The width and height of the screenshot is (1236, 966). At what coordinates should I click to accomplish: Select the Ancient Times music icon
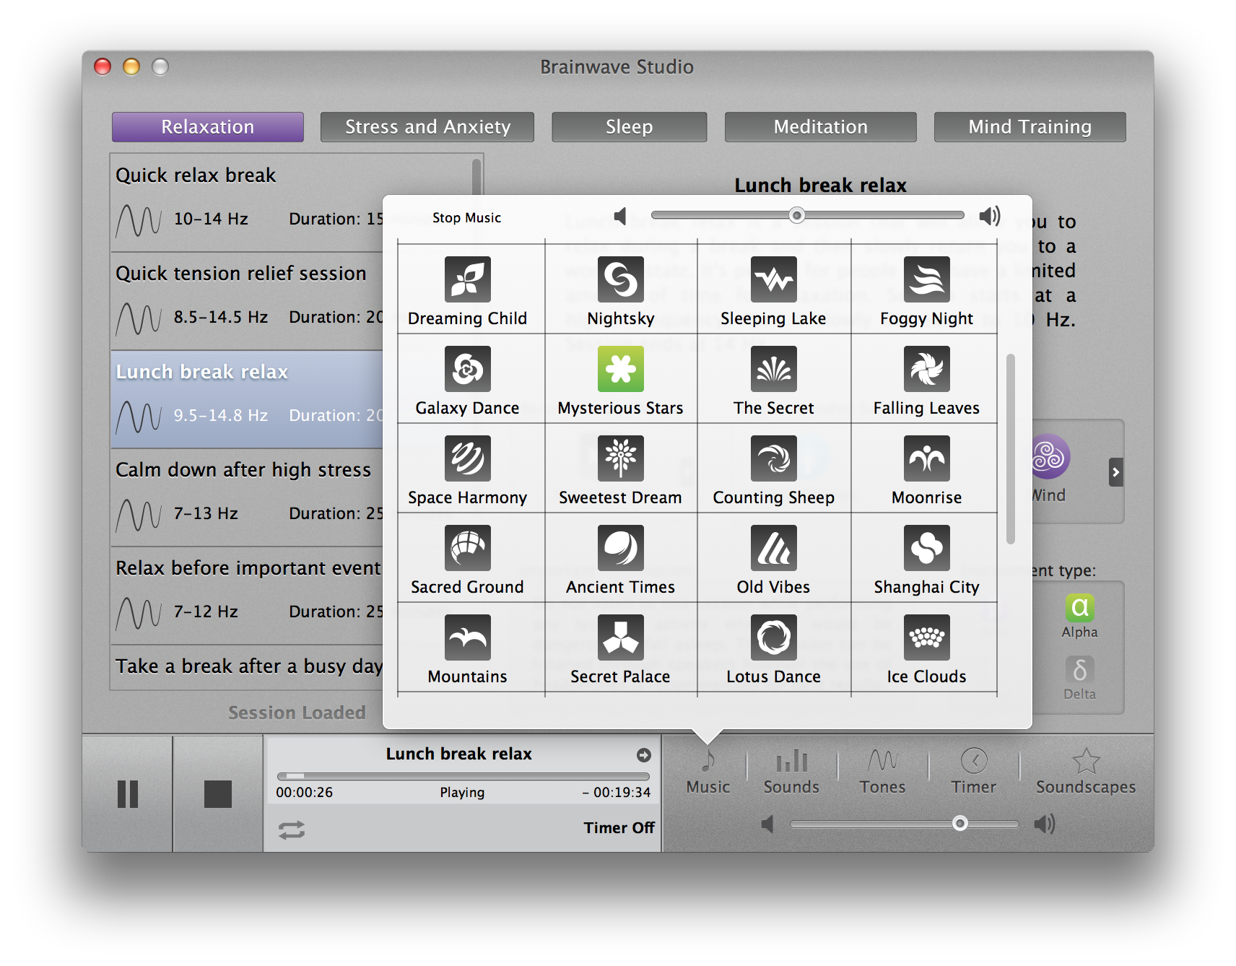pos(620,548)
